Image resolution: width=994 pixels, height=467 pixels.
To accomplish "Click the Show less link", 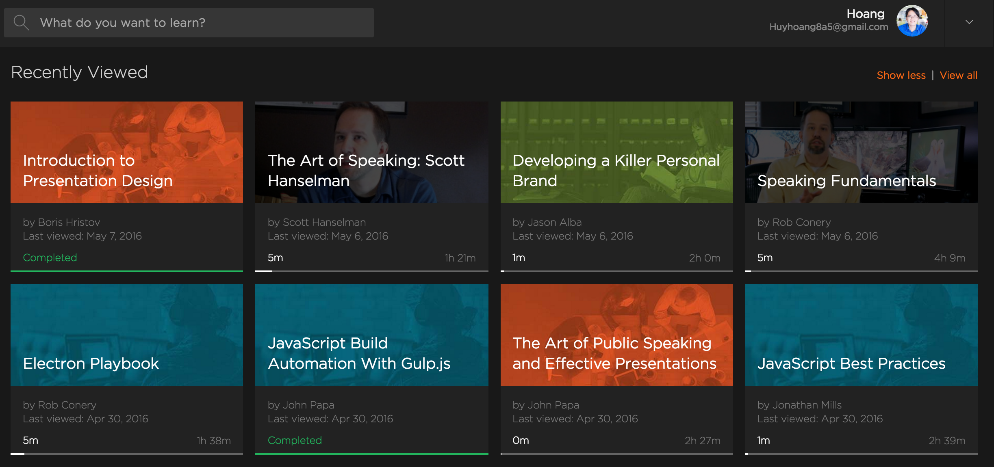I will tap(901, 75).
